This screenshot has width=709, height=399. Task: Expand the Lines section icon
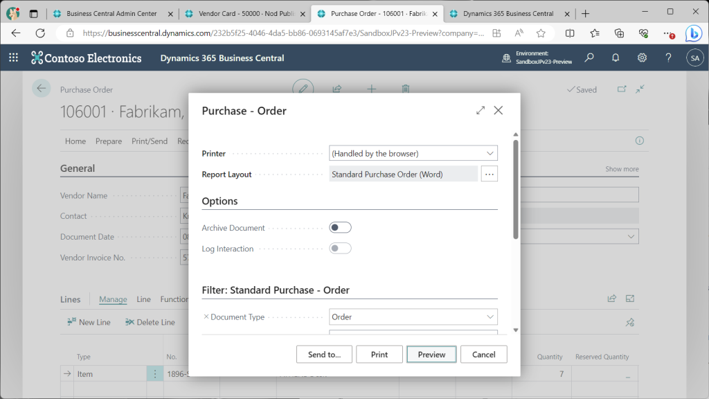pos(630,298)
